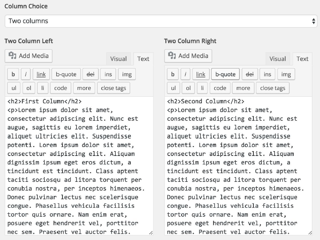Click Add Media in left column
Image resolution: width=320 pixels, height=240 pixels.
[x=29, y=56]
